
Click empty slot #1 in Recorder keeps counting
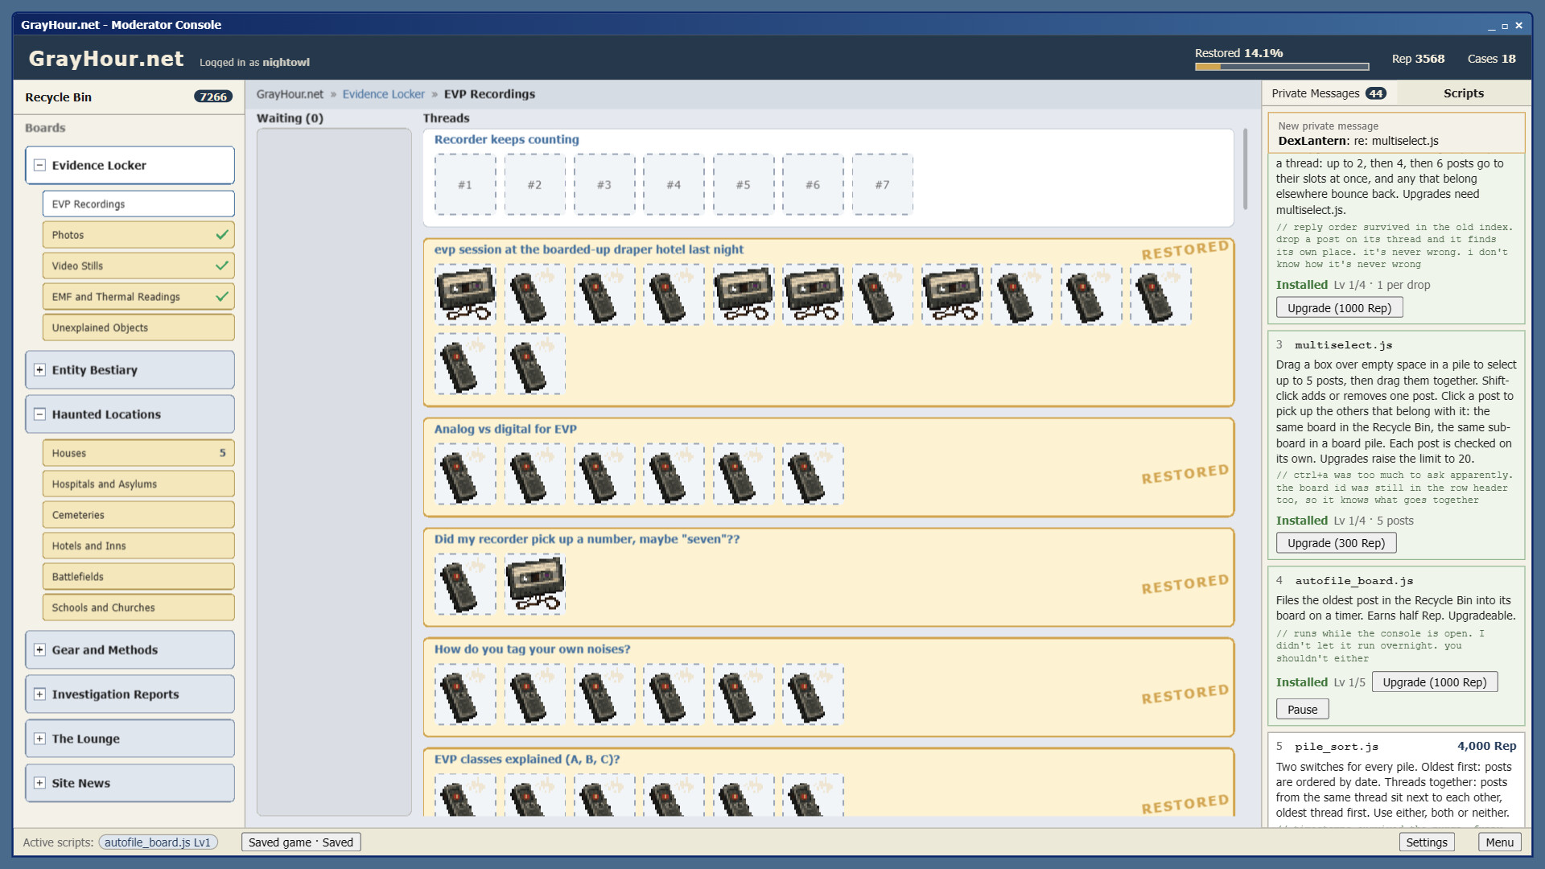coord(465,184)
